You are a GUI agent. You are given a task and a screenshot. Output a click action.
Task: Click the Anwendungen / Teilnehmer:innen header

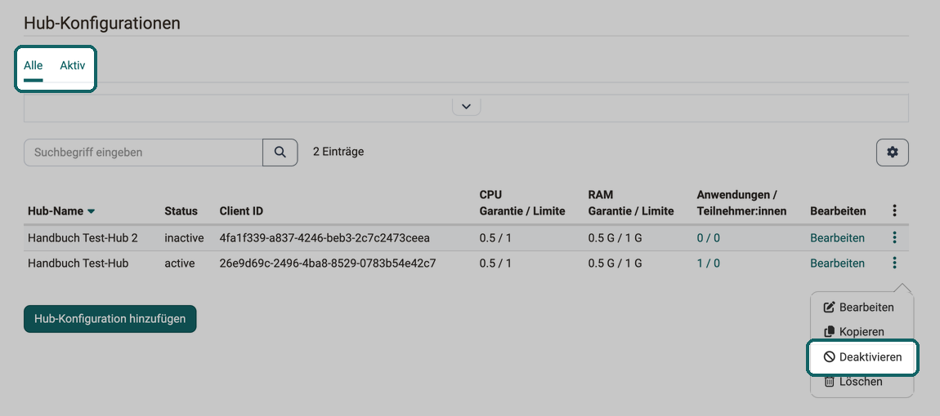742,203
